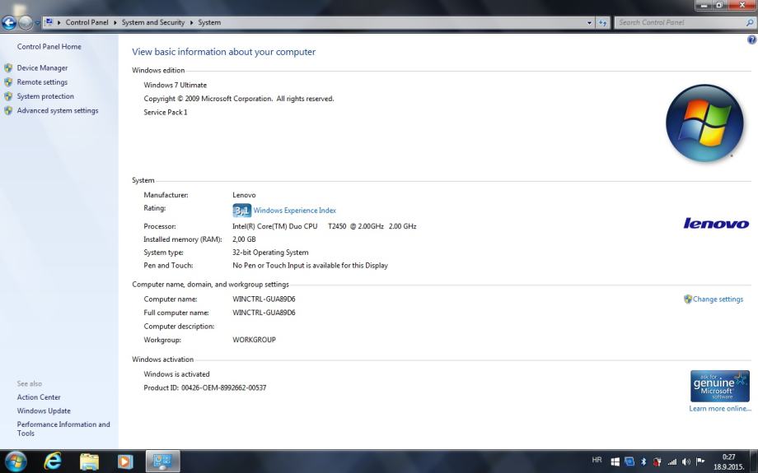Click the Service Pack 1 text
Screen dimensions: 758x473
pyautogui.click(x=166, y=113)
